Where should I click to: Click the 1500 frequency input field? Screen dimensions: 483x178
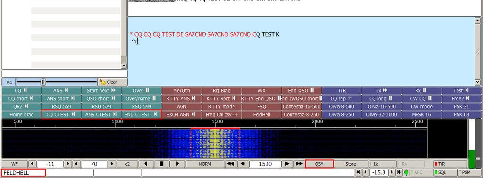coord(265,164)
